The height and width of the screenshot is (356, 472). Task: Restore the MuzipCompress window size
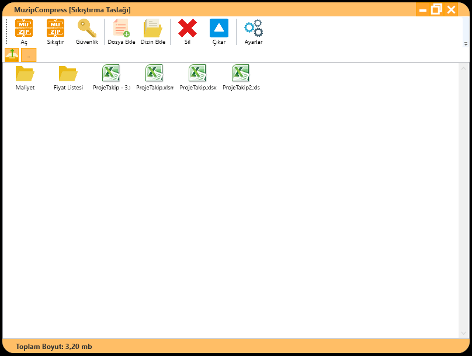click(436, 9)
